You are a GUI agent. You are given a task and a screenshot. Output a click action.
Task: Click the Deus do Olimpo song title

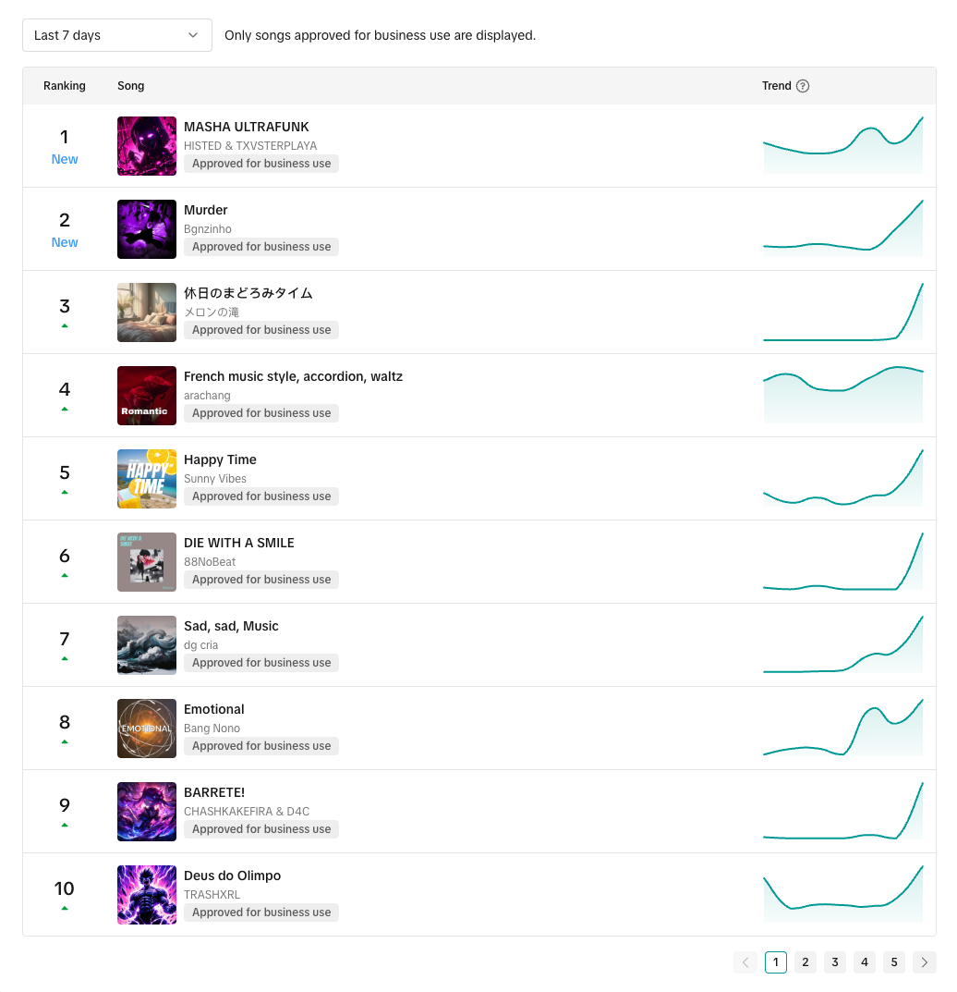click(232, 876)
